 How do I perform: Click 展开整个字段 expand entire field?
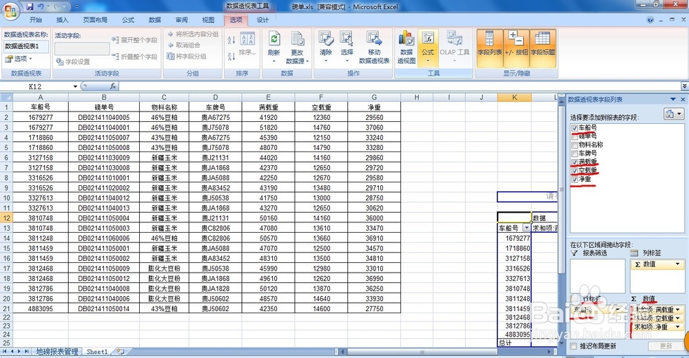134,40
